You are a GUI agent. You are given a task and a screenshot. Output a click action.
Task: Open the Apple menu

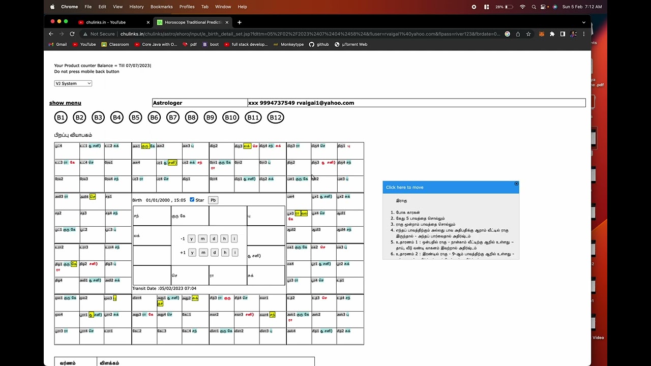(52, 7)
